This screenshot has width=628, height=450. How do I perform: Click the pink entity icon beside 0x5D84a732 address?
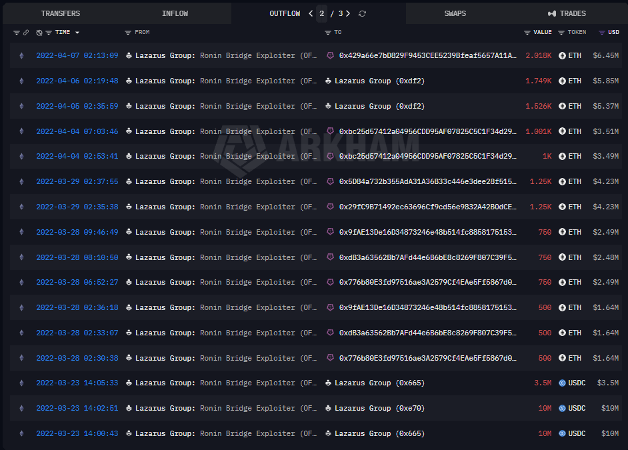pyautogui.click(x=330, y=181)
